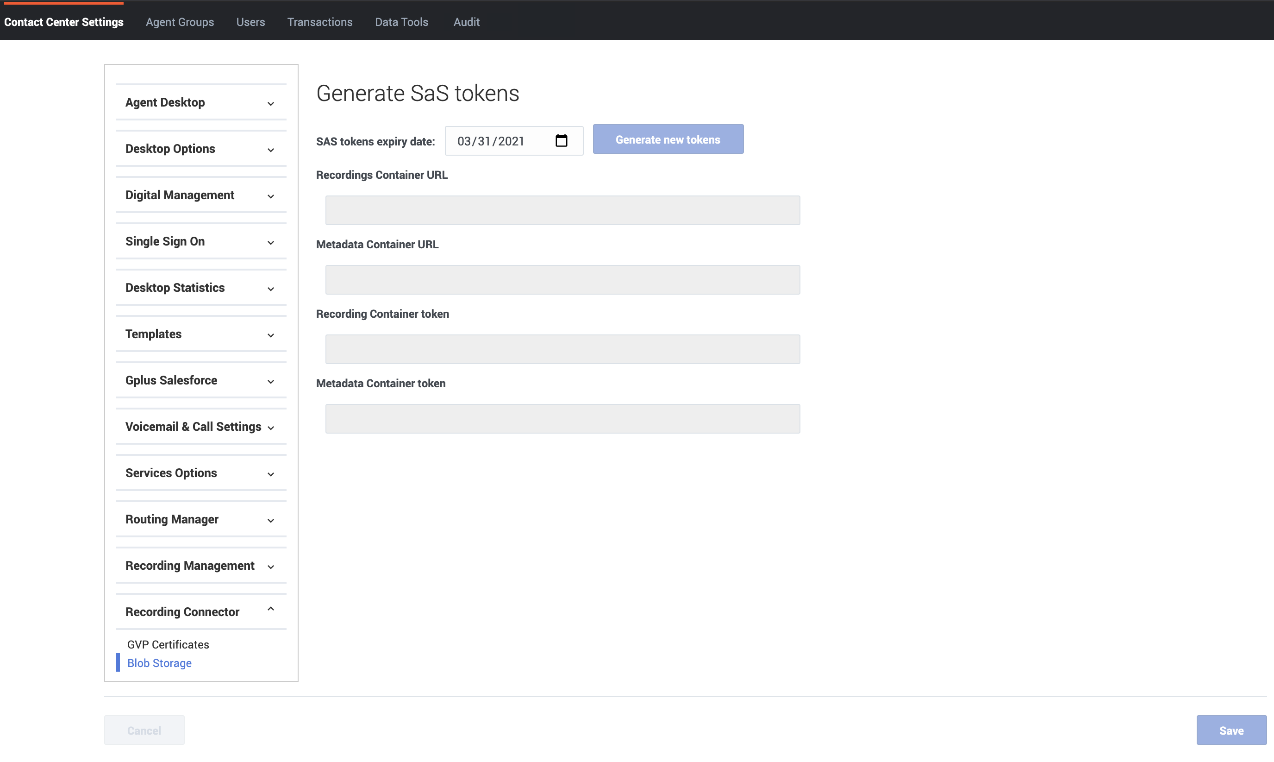The width and height of the screenshot is (1274, 762).
Task: Switch to the Users tab
Action: (x=250, y=22)
